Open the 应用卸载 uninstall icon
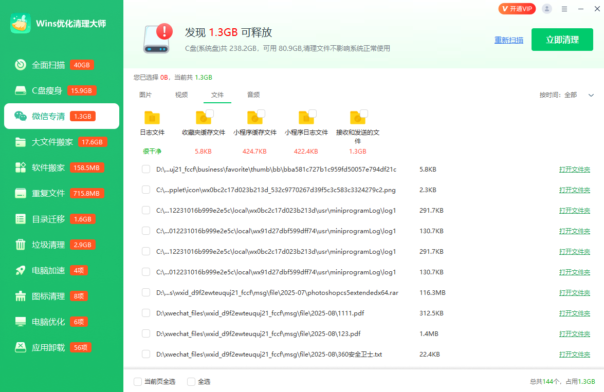Screen dimensions: 604x392 tap(21, 347)
